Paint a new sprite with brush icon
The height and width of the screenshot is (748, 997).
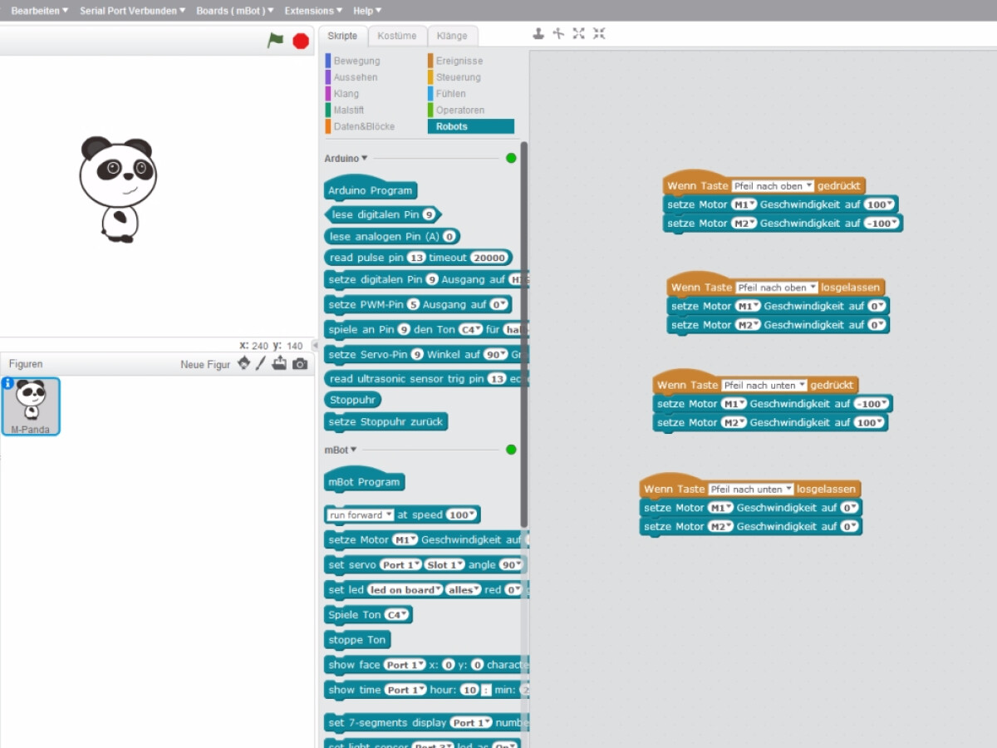(261, 363)
